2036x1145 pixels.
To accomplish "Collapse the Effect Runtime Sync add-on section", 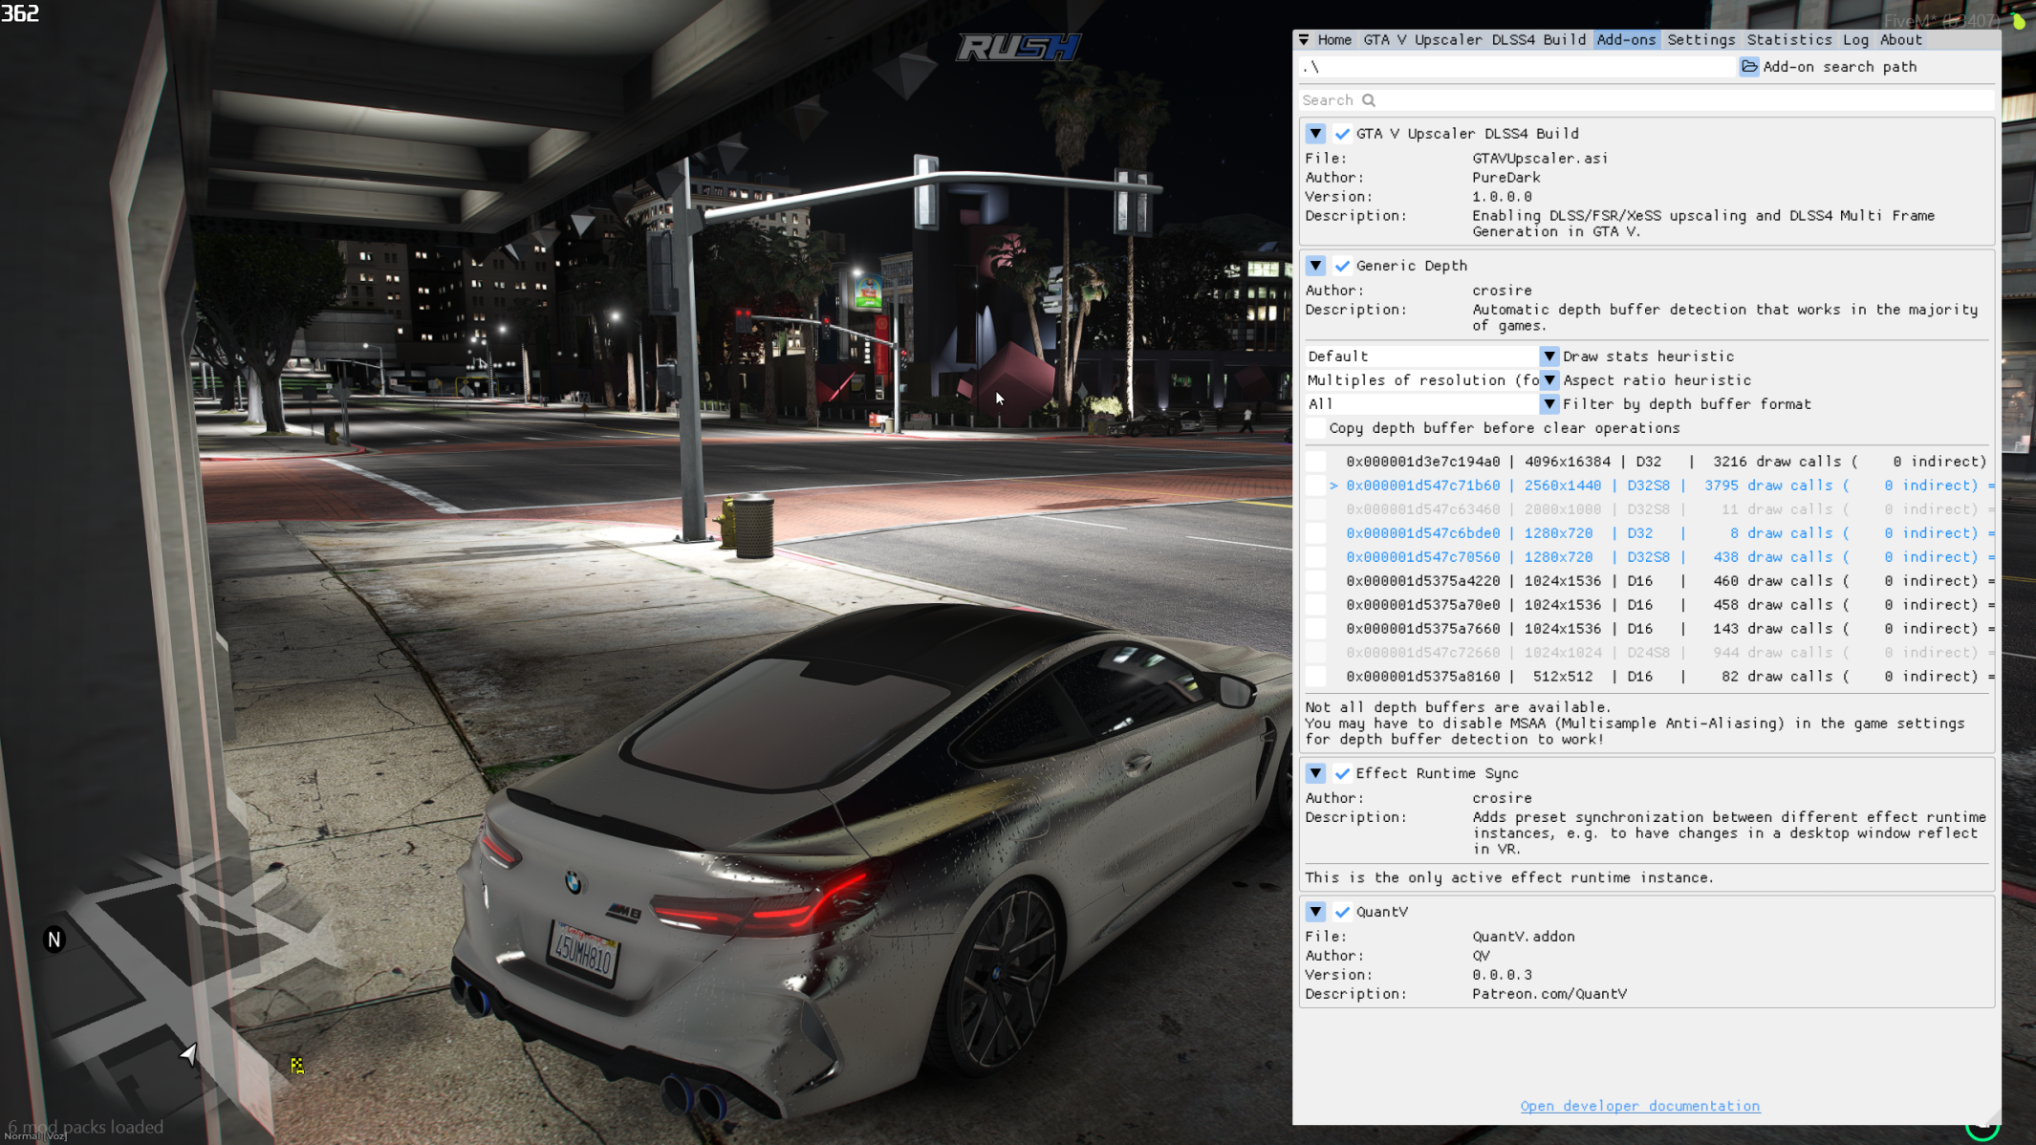I will coord(1316,773).
